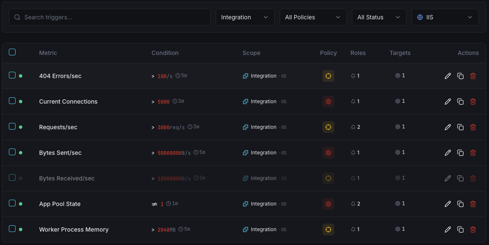Check the checkbox for Current Connections
This screenshot has height=245, width=489.
[12, 101]
